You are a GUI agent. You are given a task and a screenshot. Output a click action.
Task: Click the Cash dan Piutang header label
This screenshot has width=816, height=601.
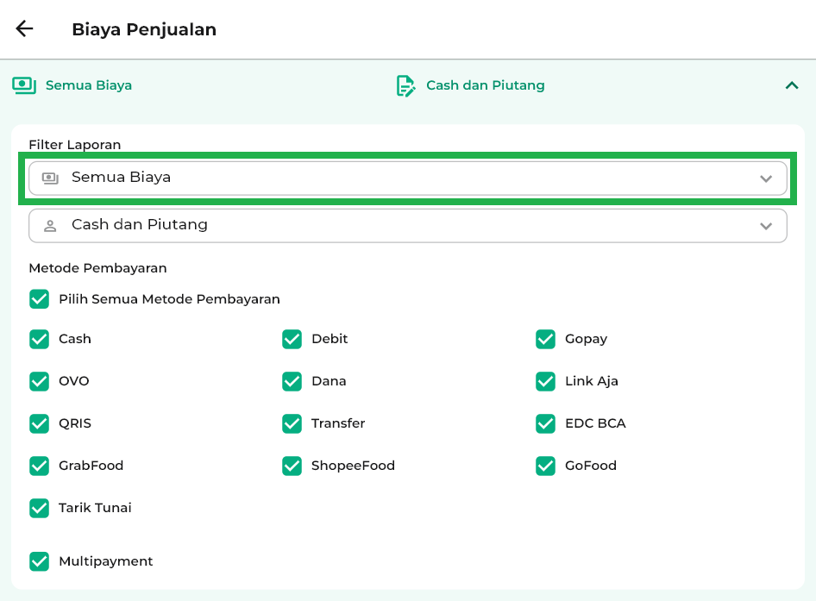(485, 85)
